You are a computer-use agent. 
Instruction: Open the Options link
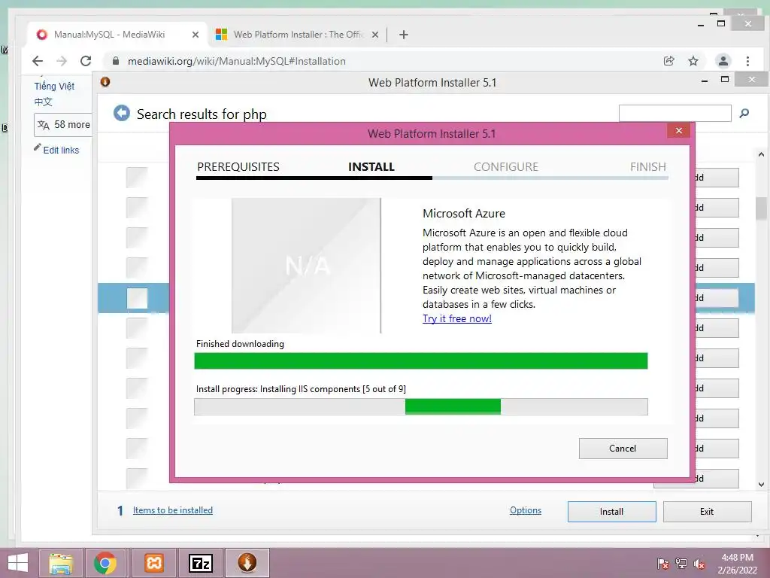(x=526, y=510)
